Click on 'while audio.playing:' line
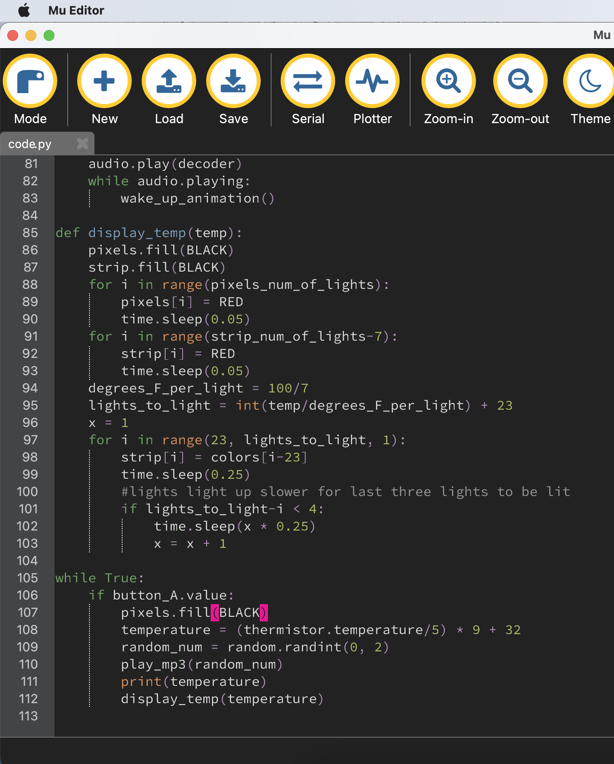The image size is (614, 764). (169, 181)
